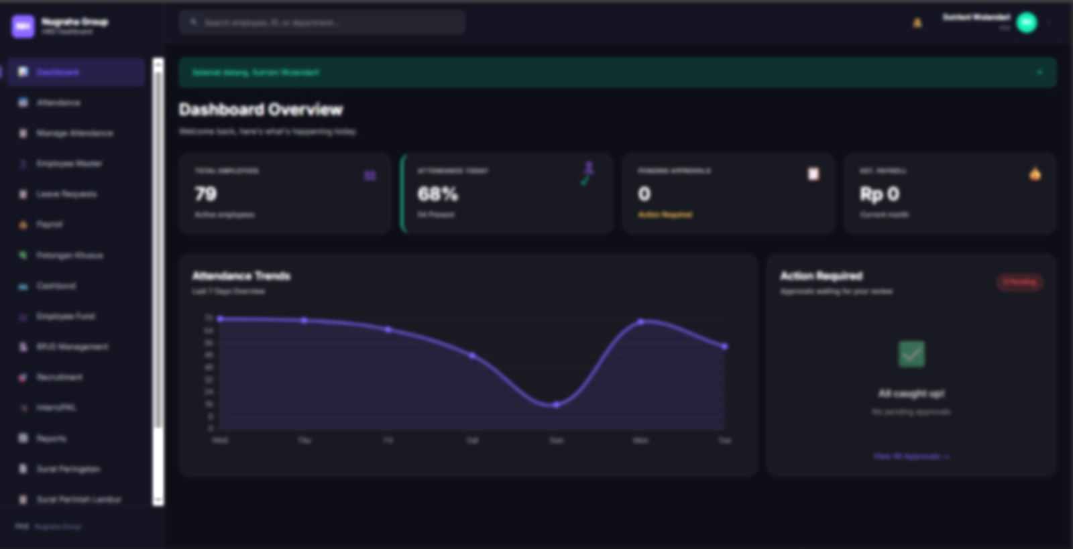This screenshot has width=1073, height=549.
Task: Click the '79' total employees value
Action: [206, 194]
